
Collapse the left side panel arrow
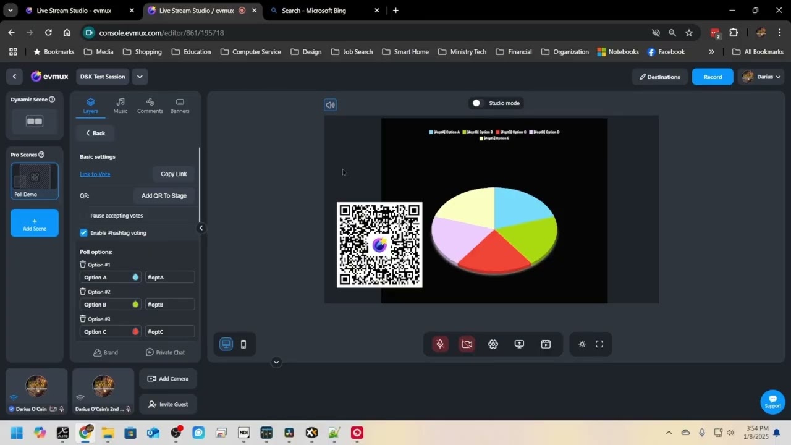201,228
